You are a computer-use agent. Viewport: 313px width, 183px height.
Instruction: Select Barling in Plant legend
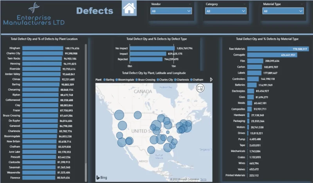click(109, 80)
